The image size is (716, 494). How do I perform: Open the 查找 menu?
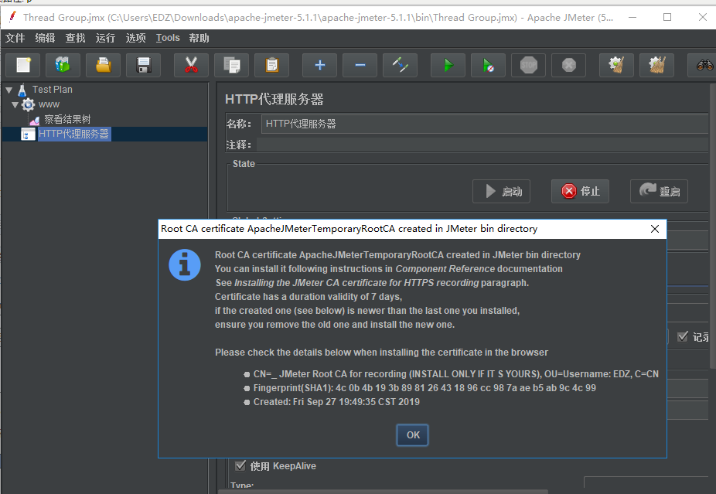coord(75,38)
